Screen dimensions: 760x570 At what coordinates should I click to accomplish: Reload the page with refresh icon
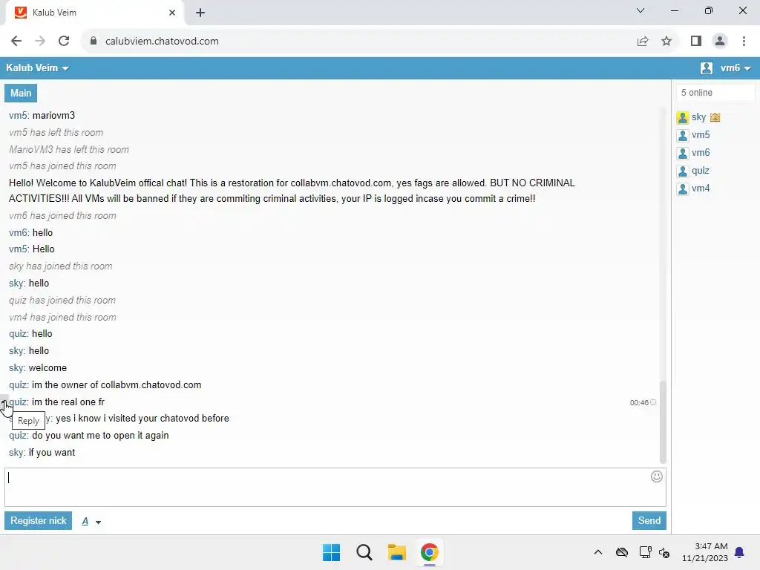point(64,42)
